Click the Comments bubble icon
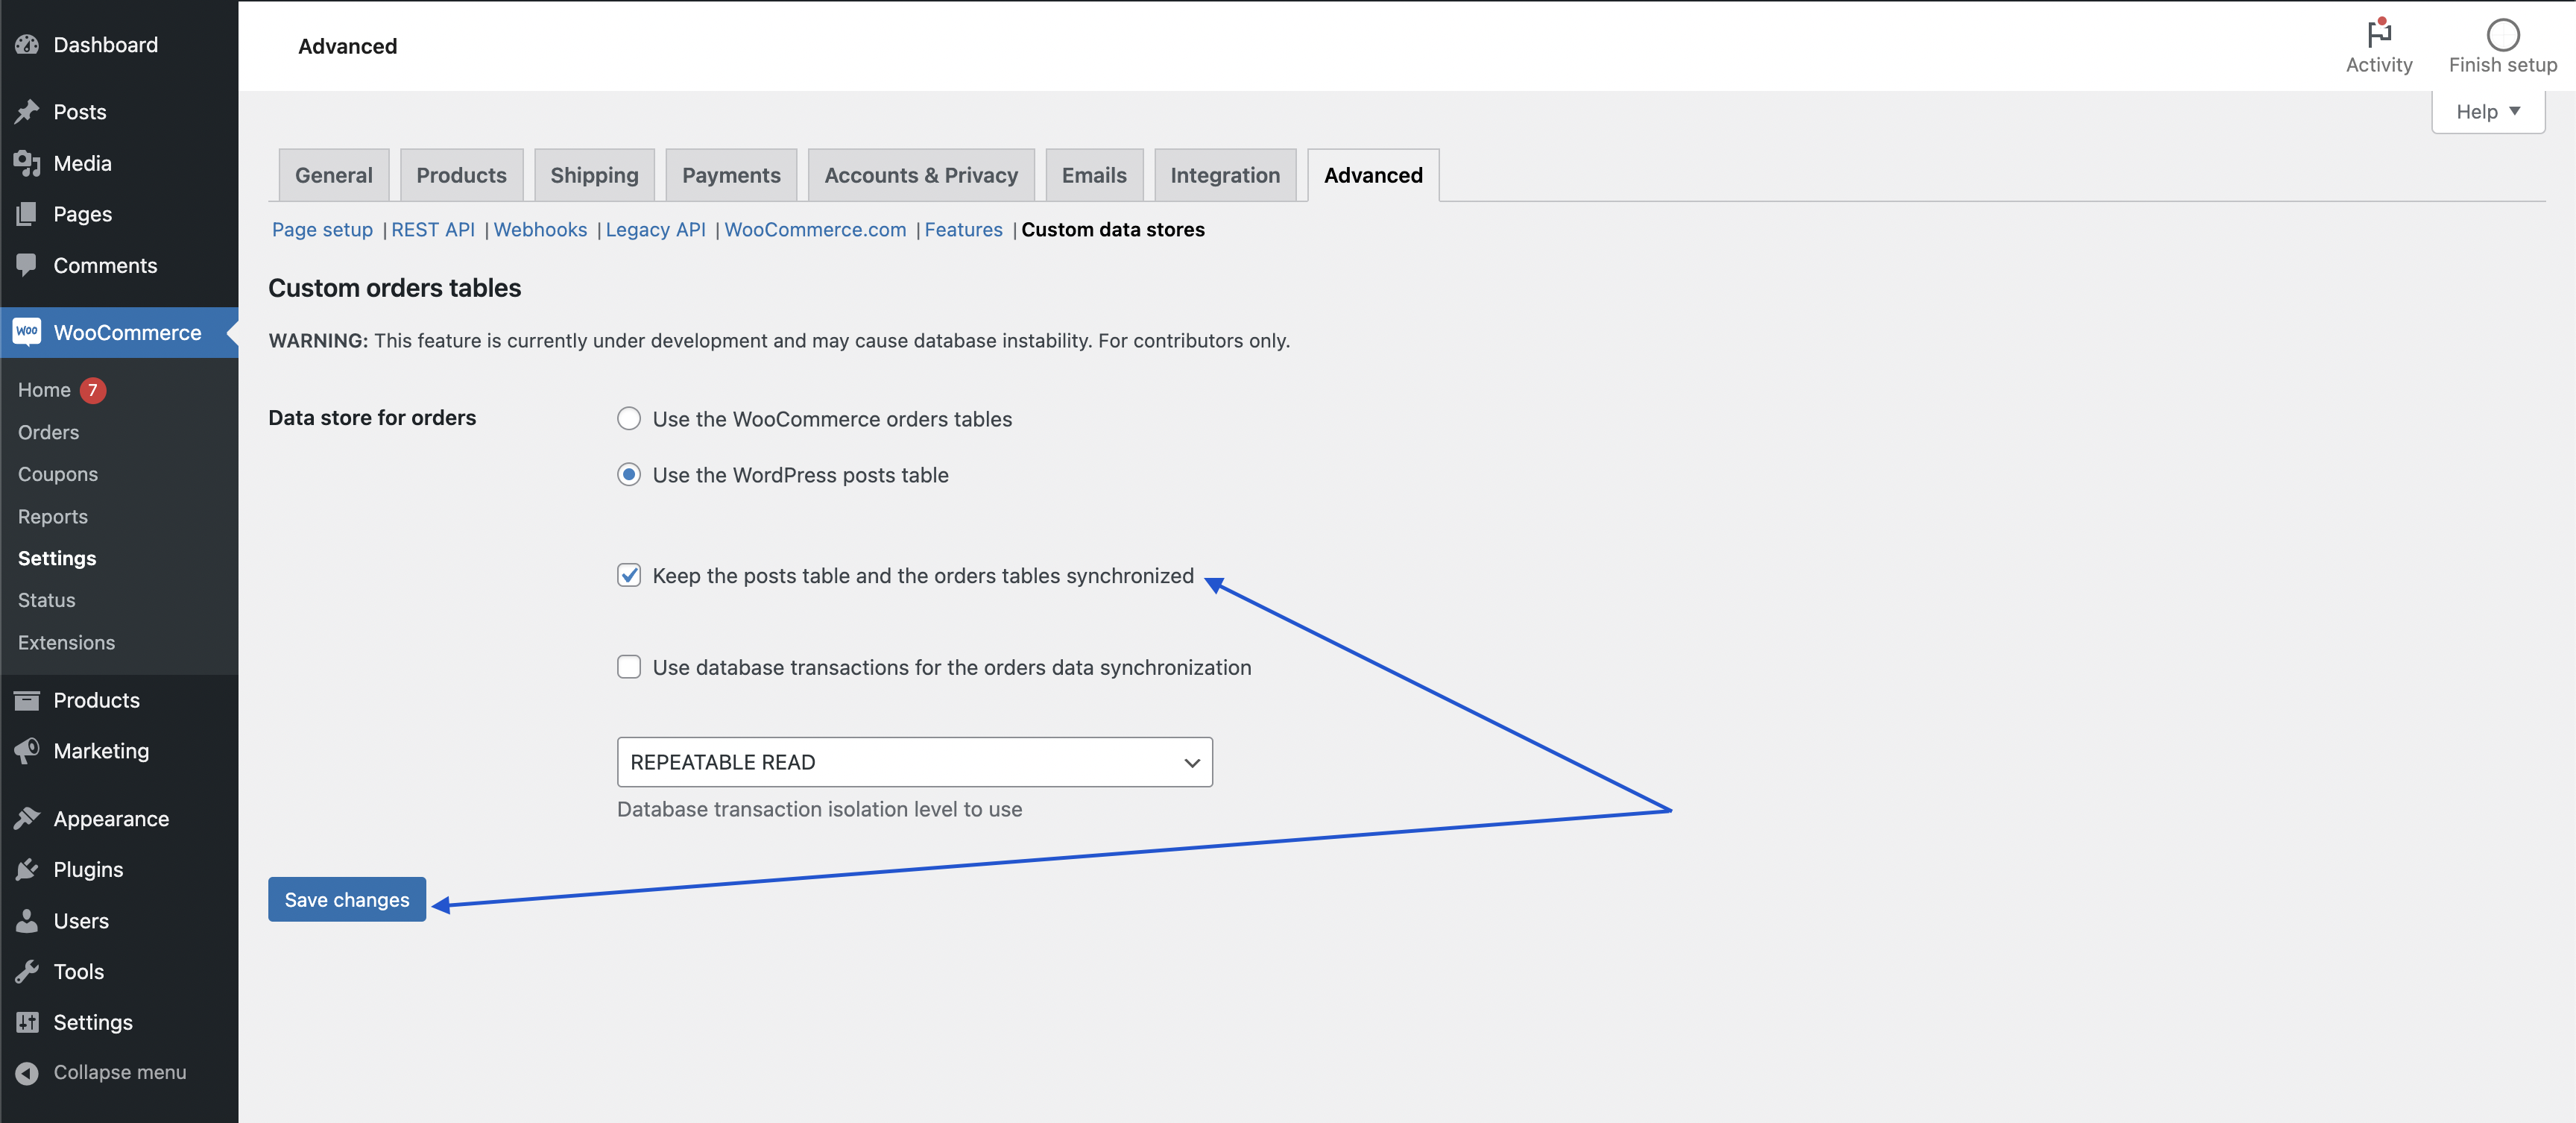Viewport: 2576px width, 1123px height. pos(27,265)
